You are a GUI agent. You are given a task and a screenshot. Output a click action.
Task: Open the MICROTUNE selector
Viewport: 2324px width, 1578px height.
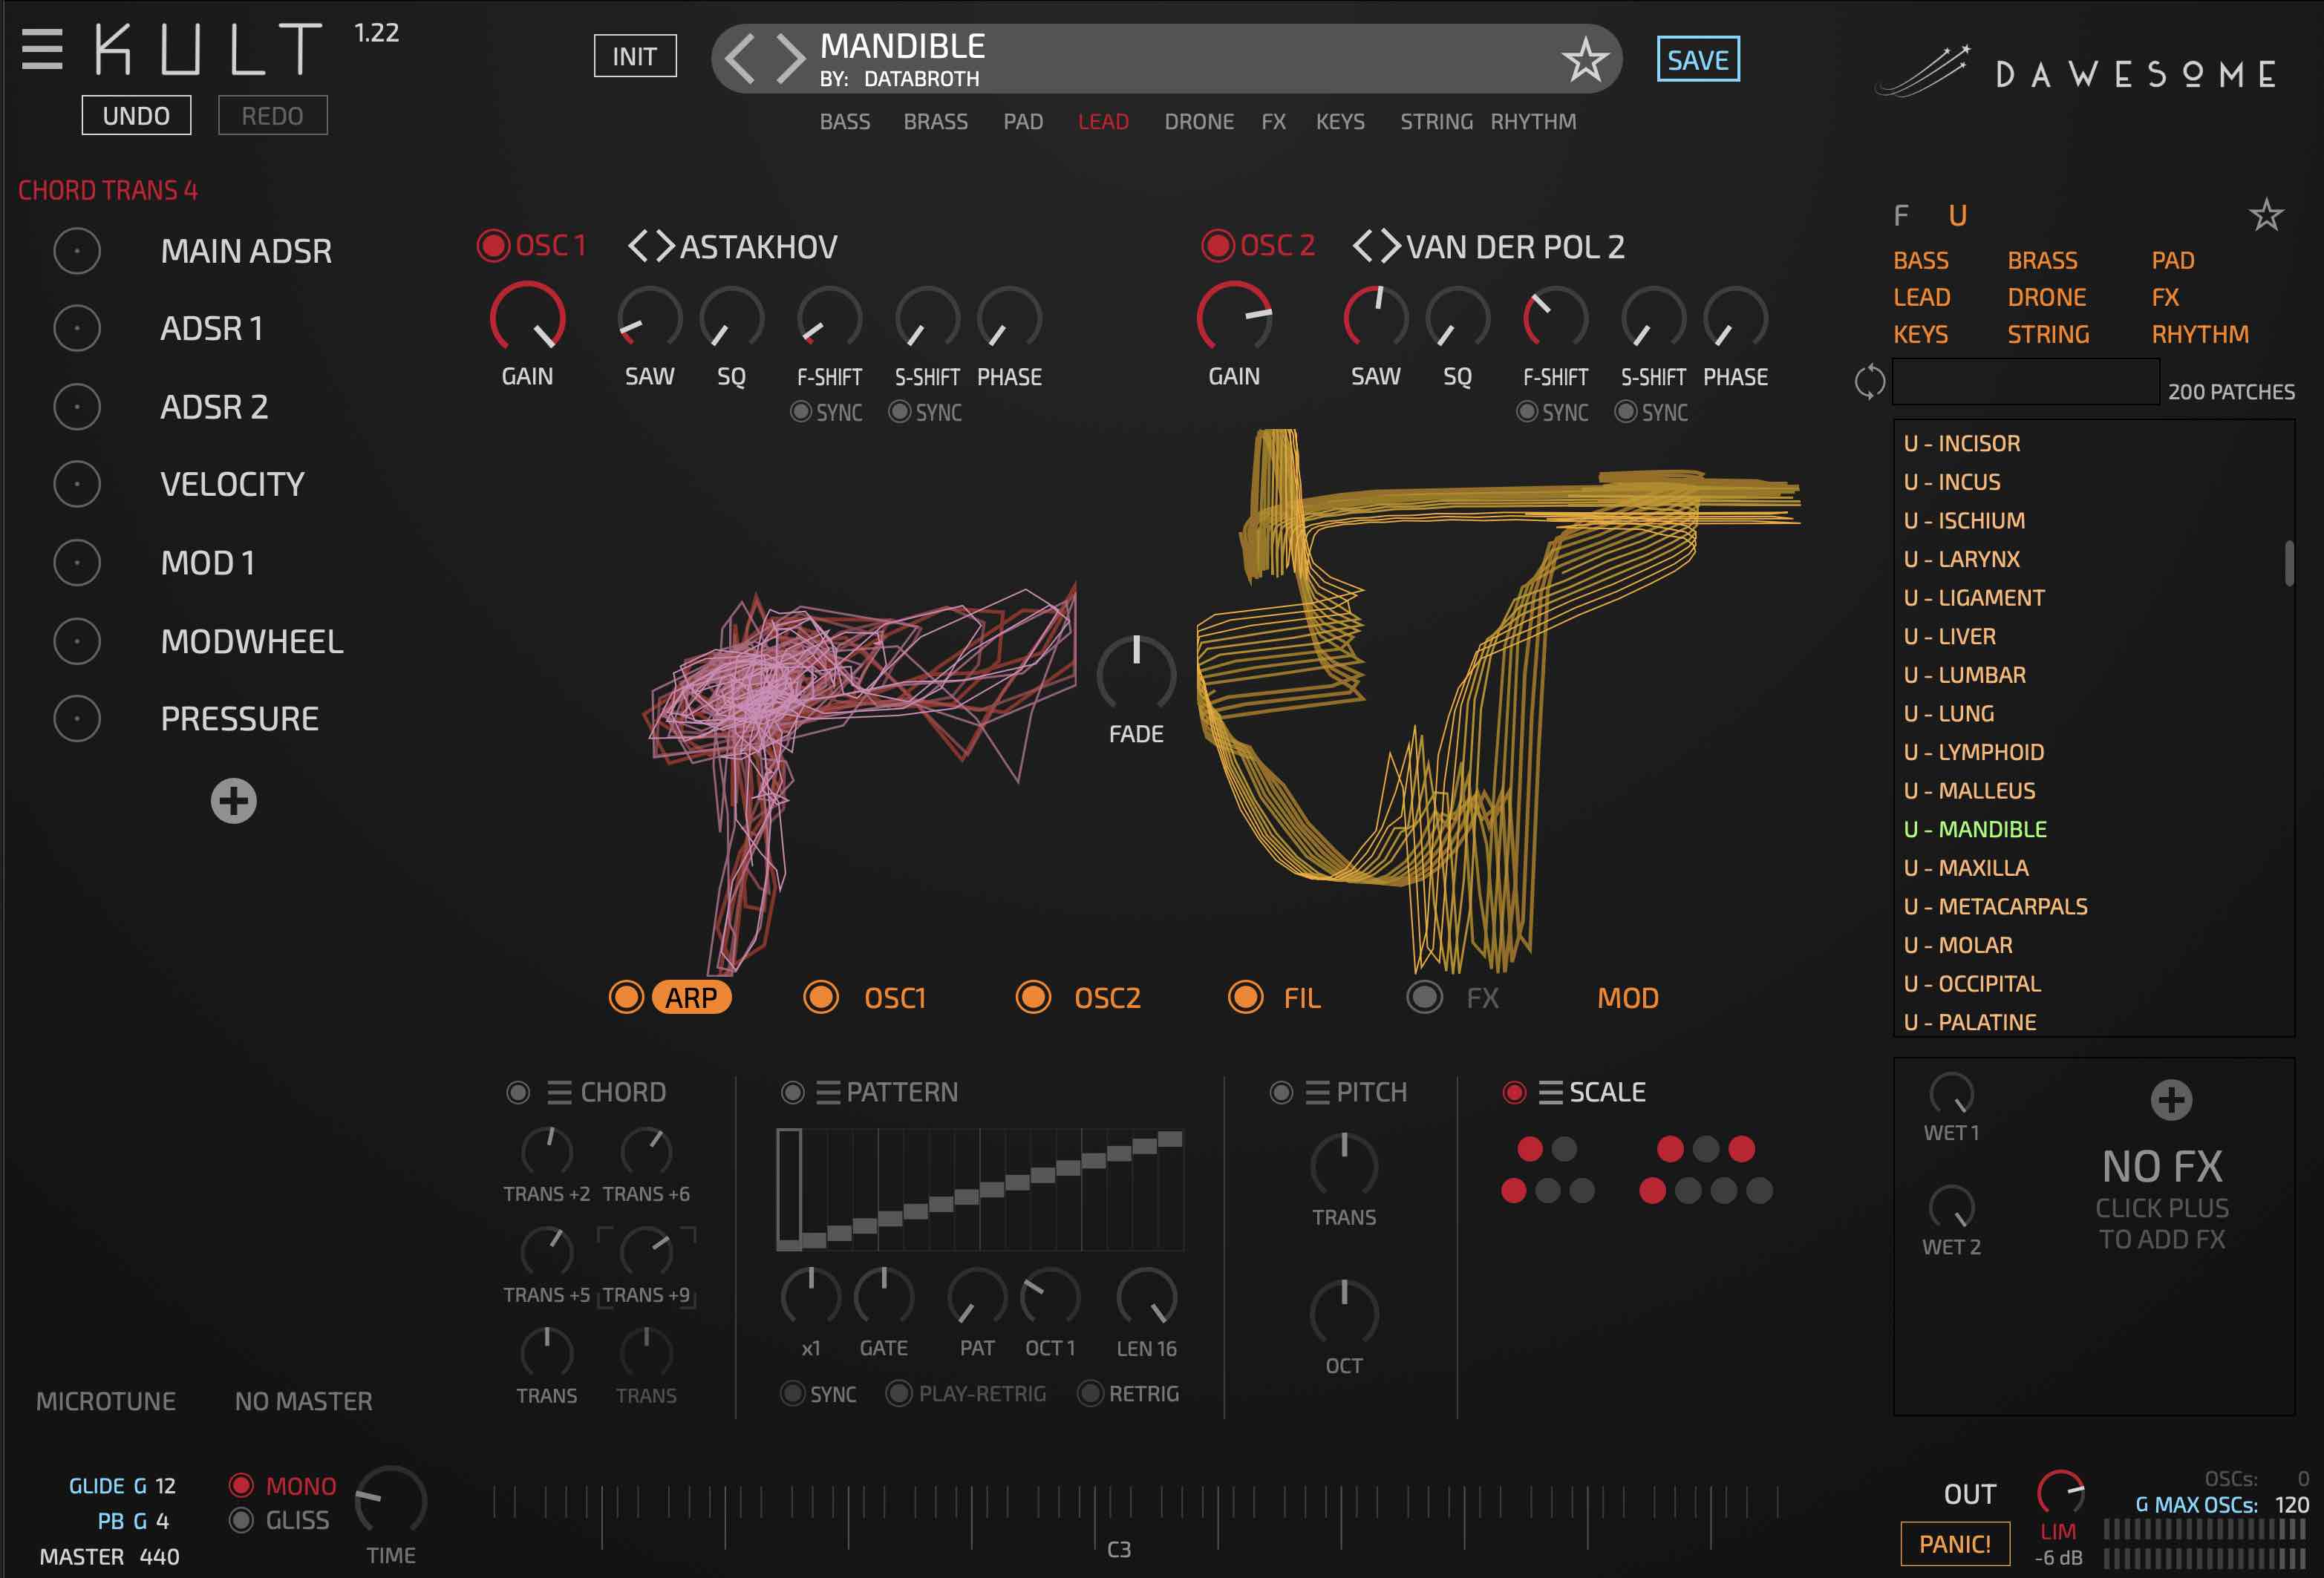tap(106, 1401)
